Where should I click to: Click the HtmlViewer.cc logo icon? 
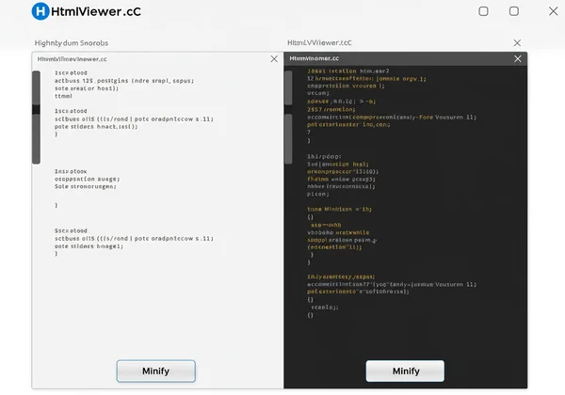40,11
